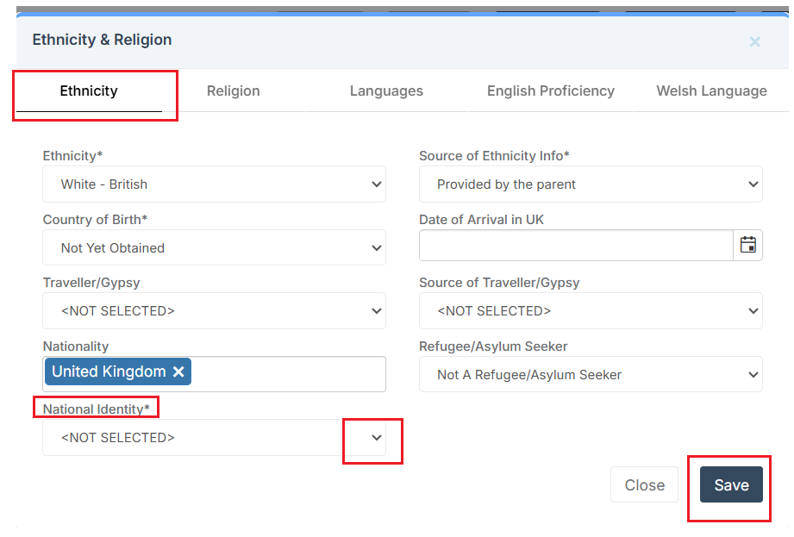Switch to the Ethnicity tab
This screenshot has height=537, width=794.
pyautogui.click(x=89, y=91)
